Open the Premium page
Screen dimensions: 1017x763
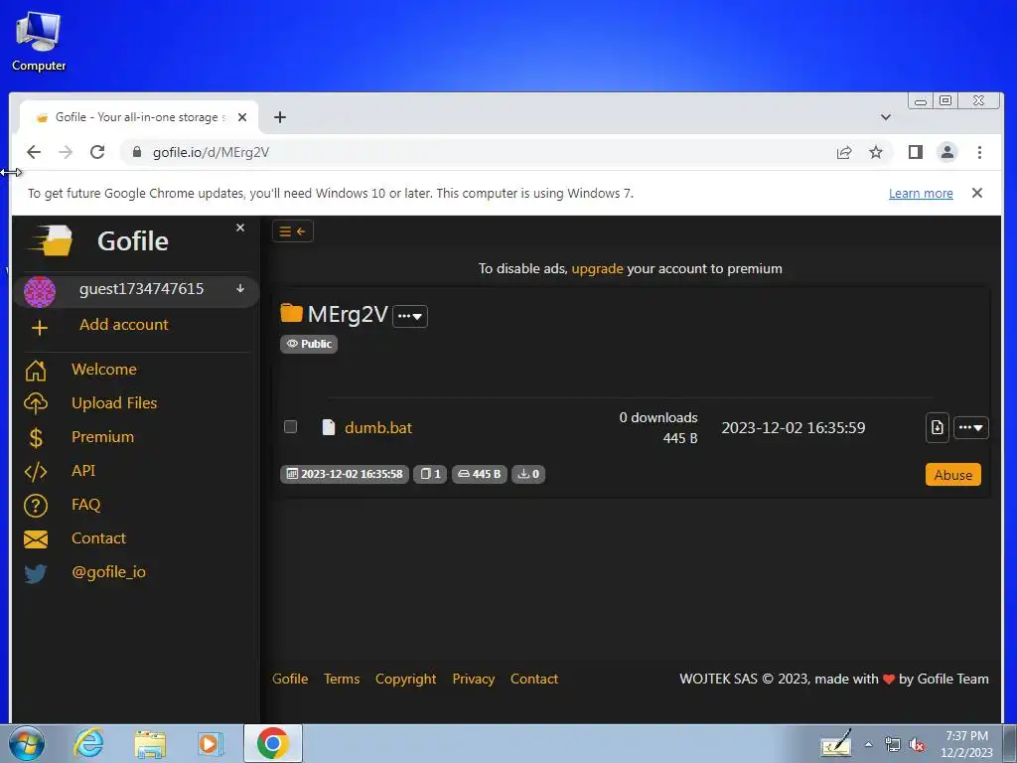coord(102,437)
